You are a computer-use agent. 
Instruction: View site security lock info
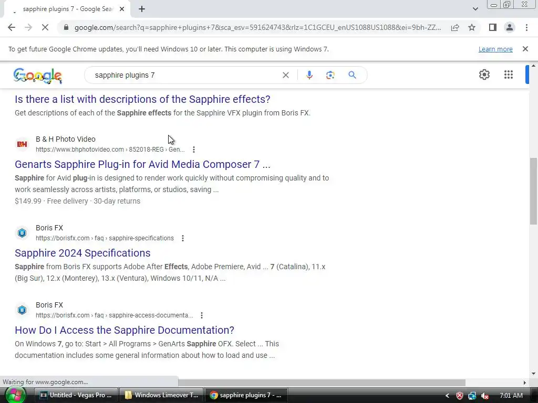click(66, 27)
